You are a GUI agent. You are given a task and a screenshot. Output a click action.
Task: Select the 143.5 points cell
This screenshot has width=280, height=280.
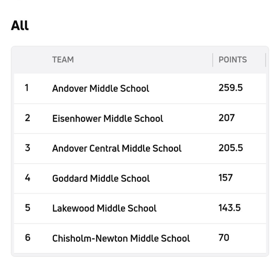pyautogui.click(x=229, y=208)
